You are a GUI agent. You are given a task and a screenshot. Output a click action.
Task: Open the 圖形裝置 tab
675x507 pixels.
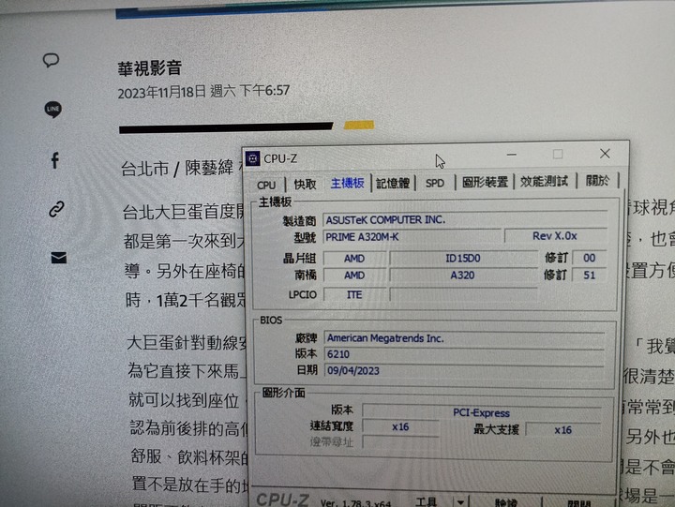485,182
